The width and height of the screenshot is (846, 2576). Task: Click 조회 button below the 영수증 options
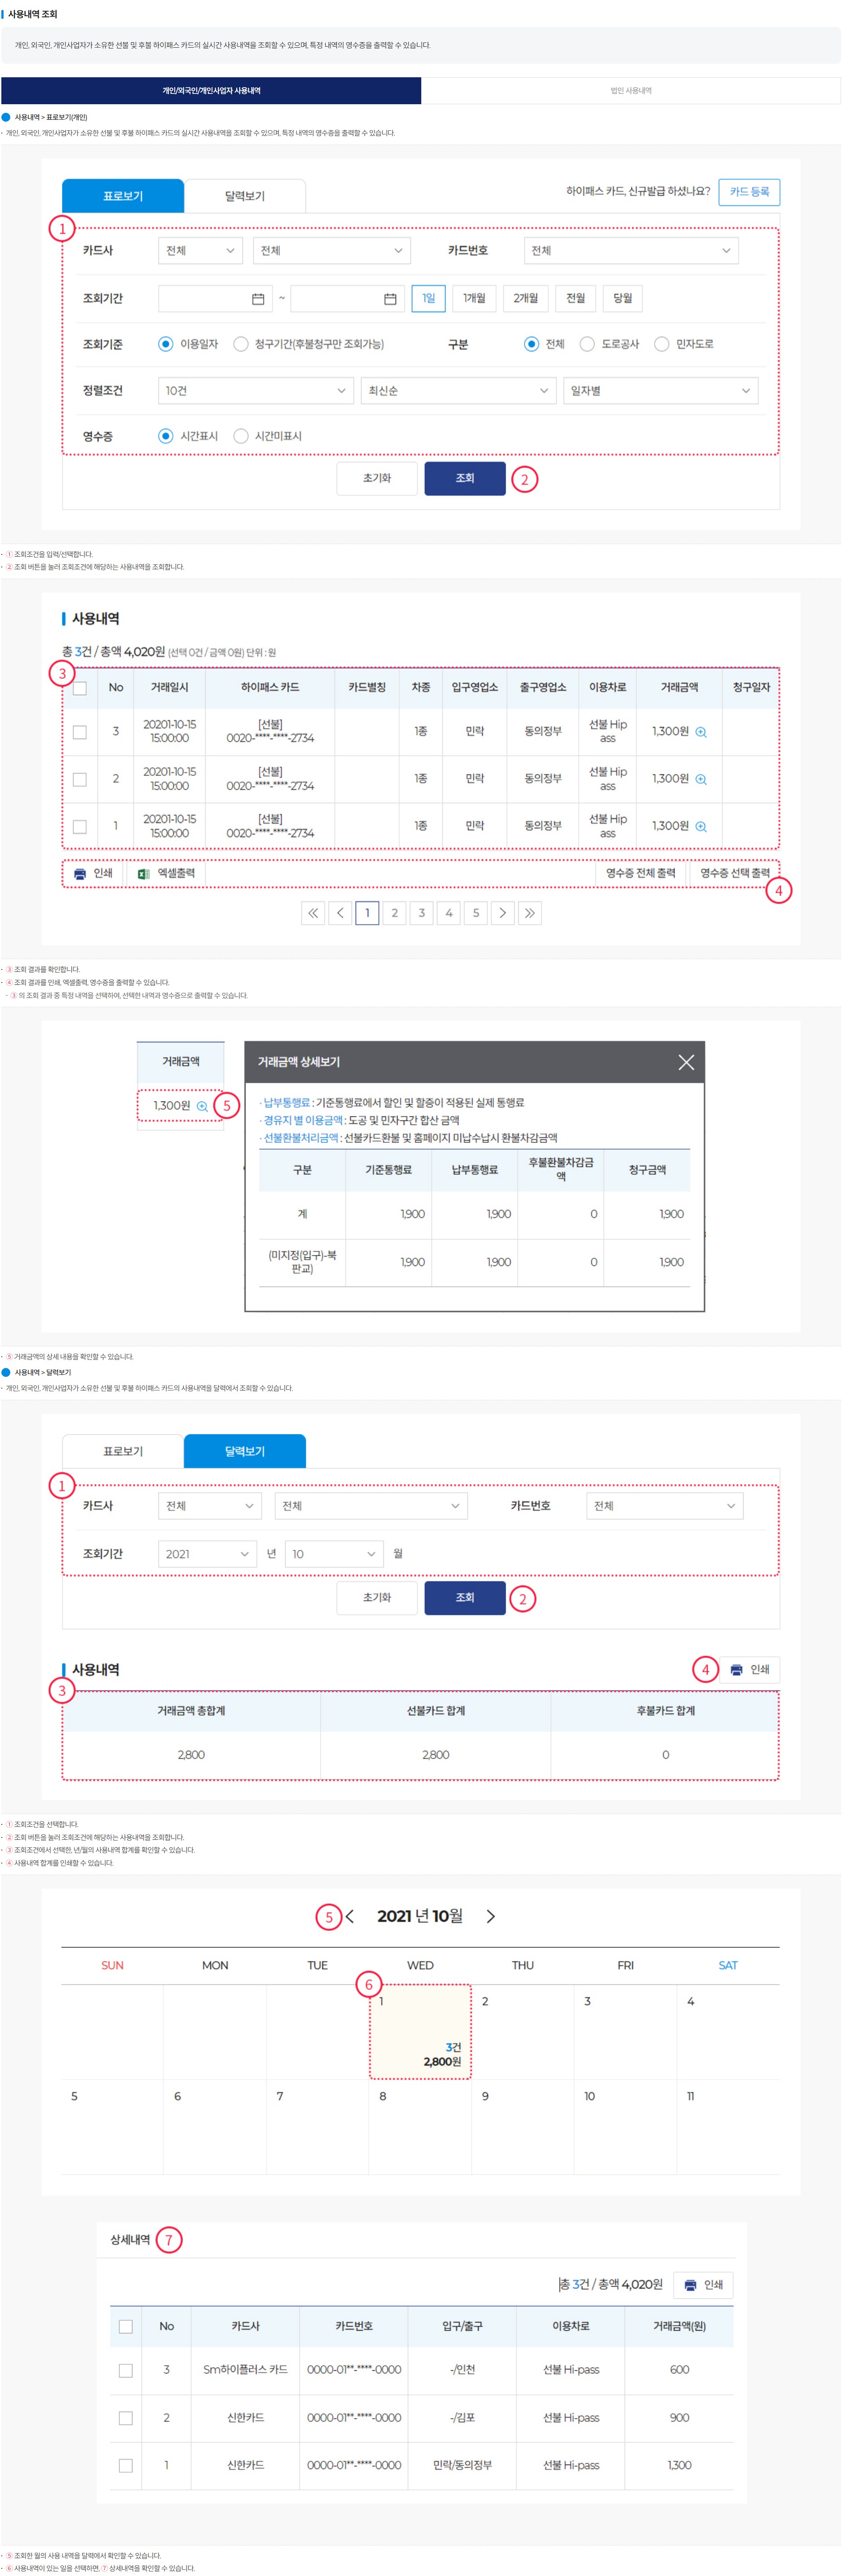click(x=465, y=479)
